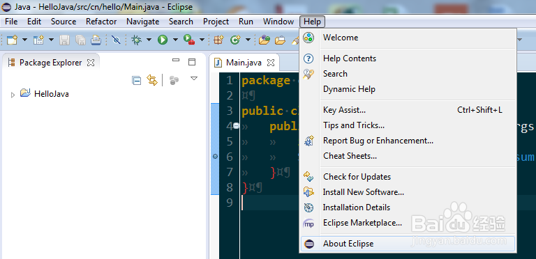Open the Source menu
Screen dimensions: 536x259
pyautogui.click(x=64, y=22)
